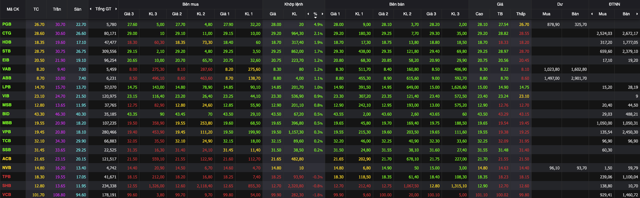This screenshot has height=198, width=640.
Task: Click NVB's foreign sell value 59,79
Action: point(633,168)
